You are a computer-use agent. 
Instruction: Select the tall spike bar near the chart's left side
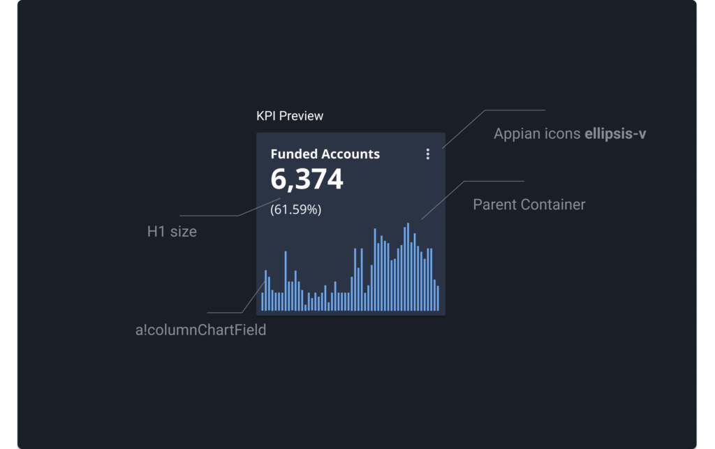[x=286, y=281]
